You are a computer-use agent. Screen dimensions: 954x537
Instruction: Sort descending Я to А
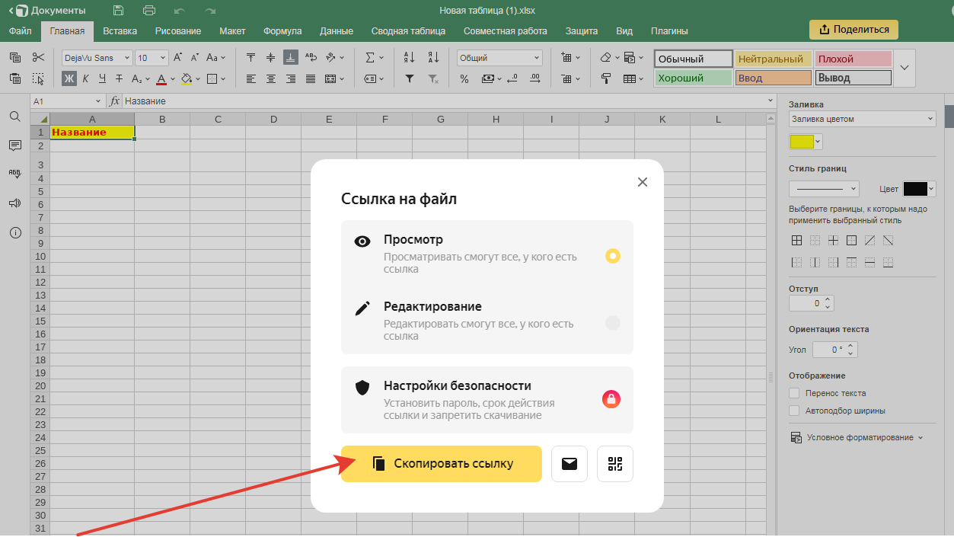coord(433,57)
